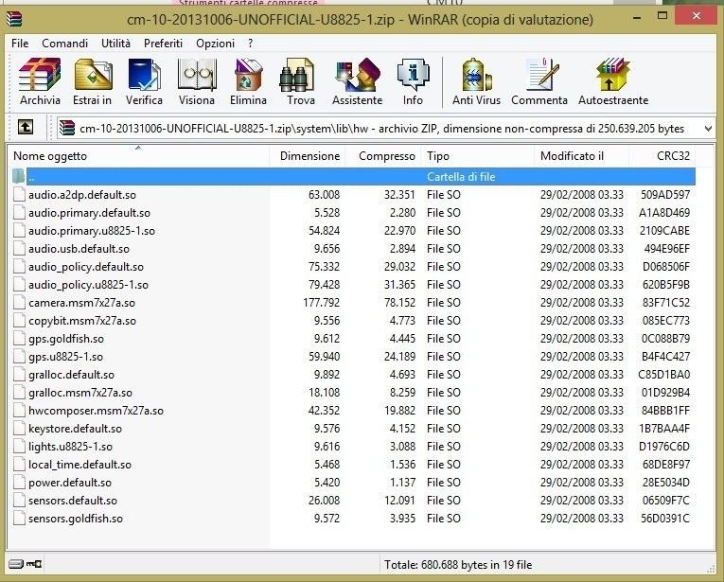Open the Commenta archive comment tool
The height and width of the screenshot is (582, 724).
pyautogui.click(x=539, y=81)
